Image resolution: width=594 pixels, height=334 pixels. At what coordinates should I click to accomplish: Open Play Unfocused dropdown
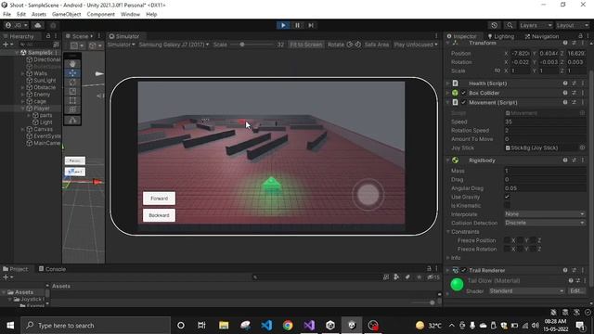pos(416,45)
